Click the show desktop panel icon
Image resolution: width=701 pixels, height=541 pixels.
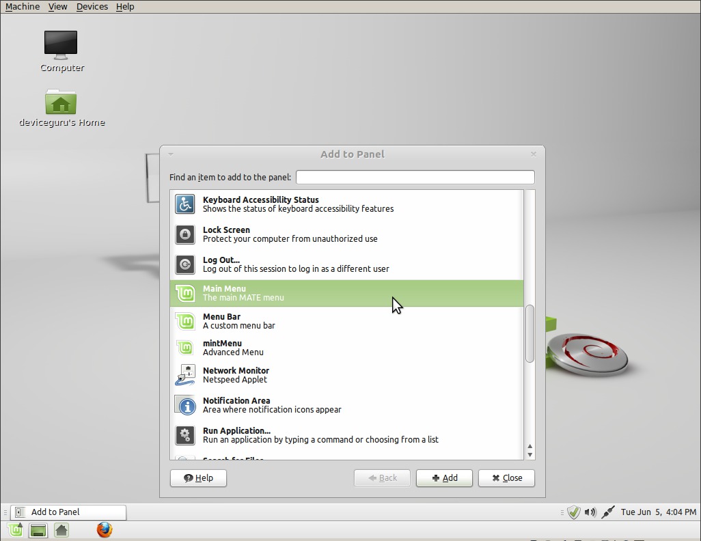[x=38, y=531]
